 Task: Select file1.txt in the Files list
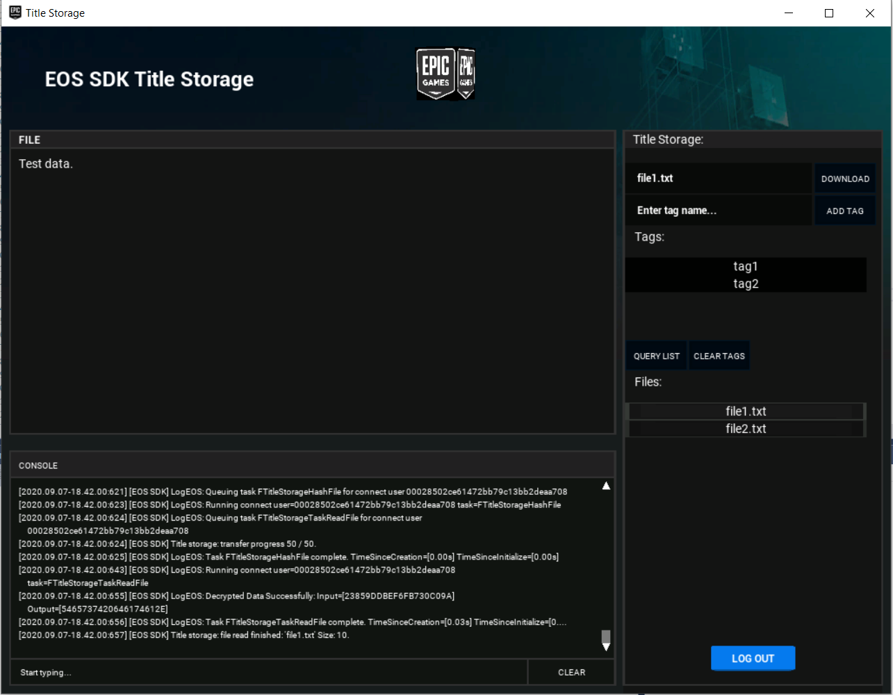(x=746, y=411)
